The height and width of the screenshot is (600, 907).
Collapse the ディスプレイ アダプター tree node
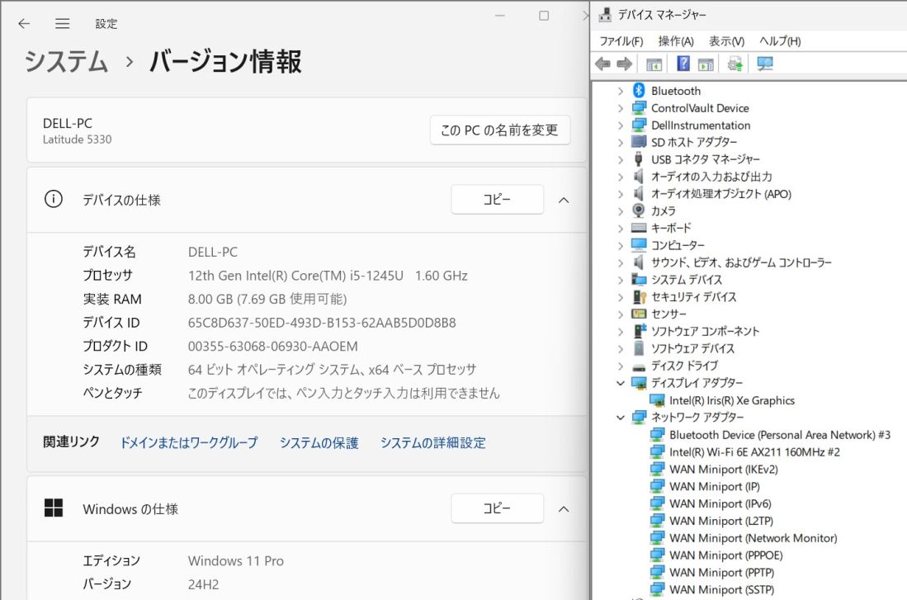(x=621, y=383)
